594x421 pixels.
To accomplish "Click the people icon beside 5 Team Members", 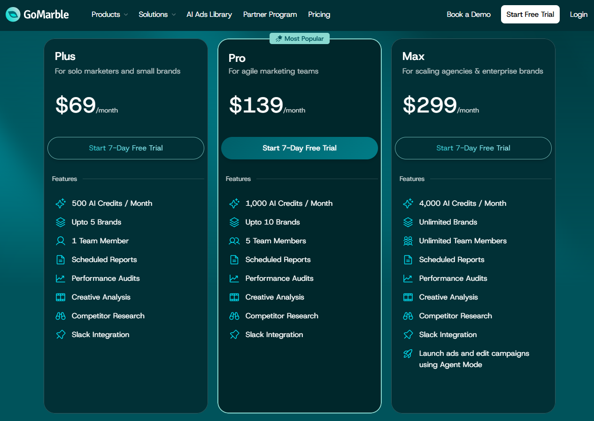I will click(x=234, y=241).
